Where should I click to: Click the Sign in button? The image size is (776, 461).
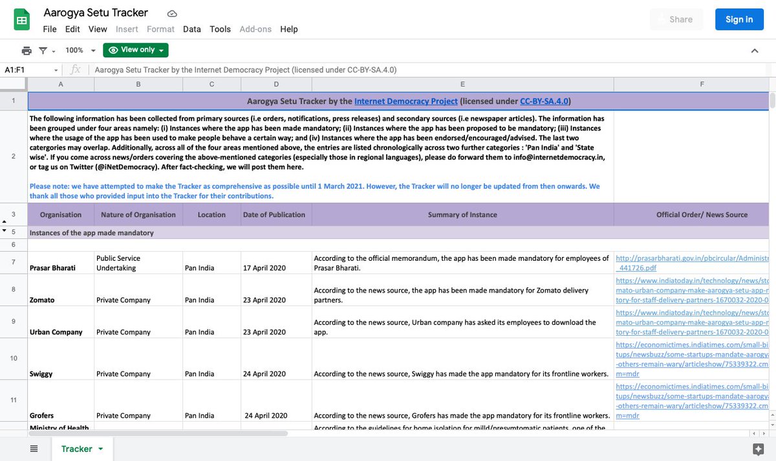pyautogui.click(x=739, y=19)
